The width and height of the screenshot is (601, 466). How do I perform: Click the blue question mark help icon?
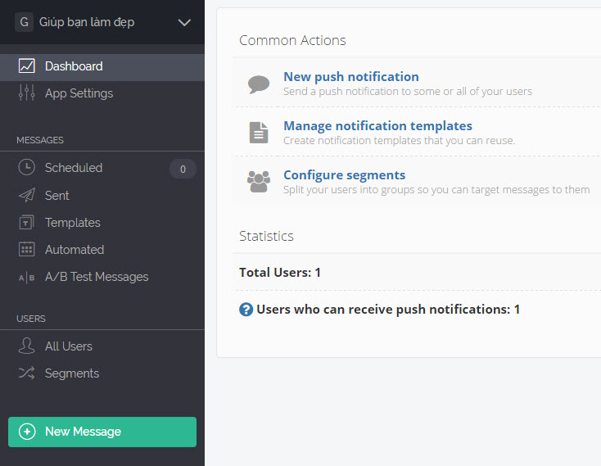coord(246,310)
